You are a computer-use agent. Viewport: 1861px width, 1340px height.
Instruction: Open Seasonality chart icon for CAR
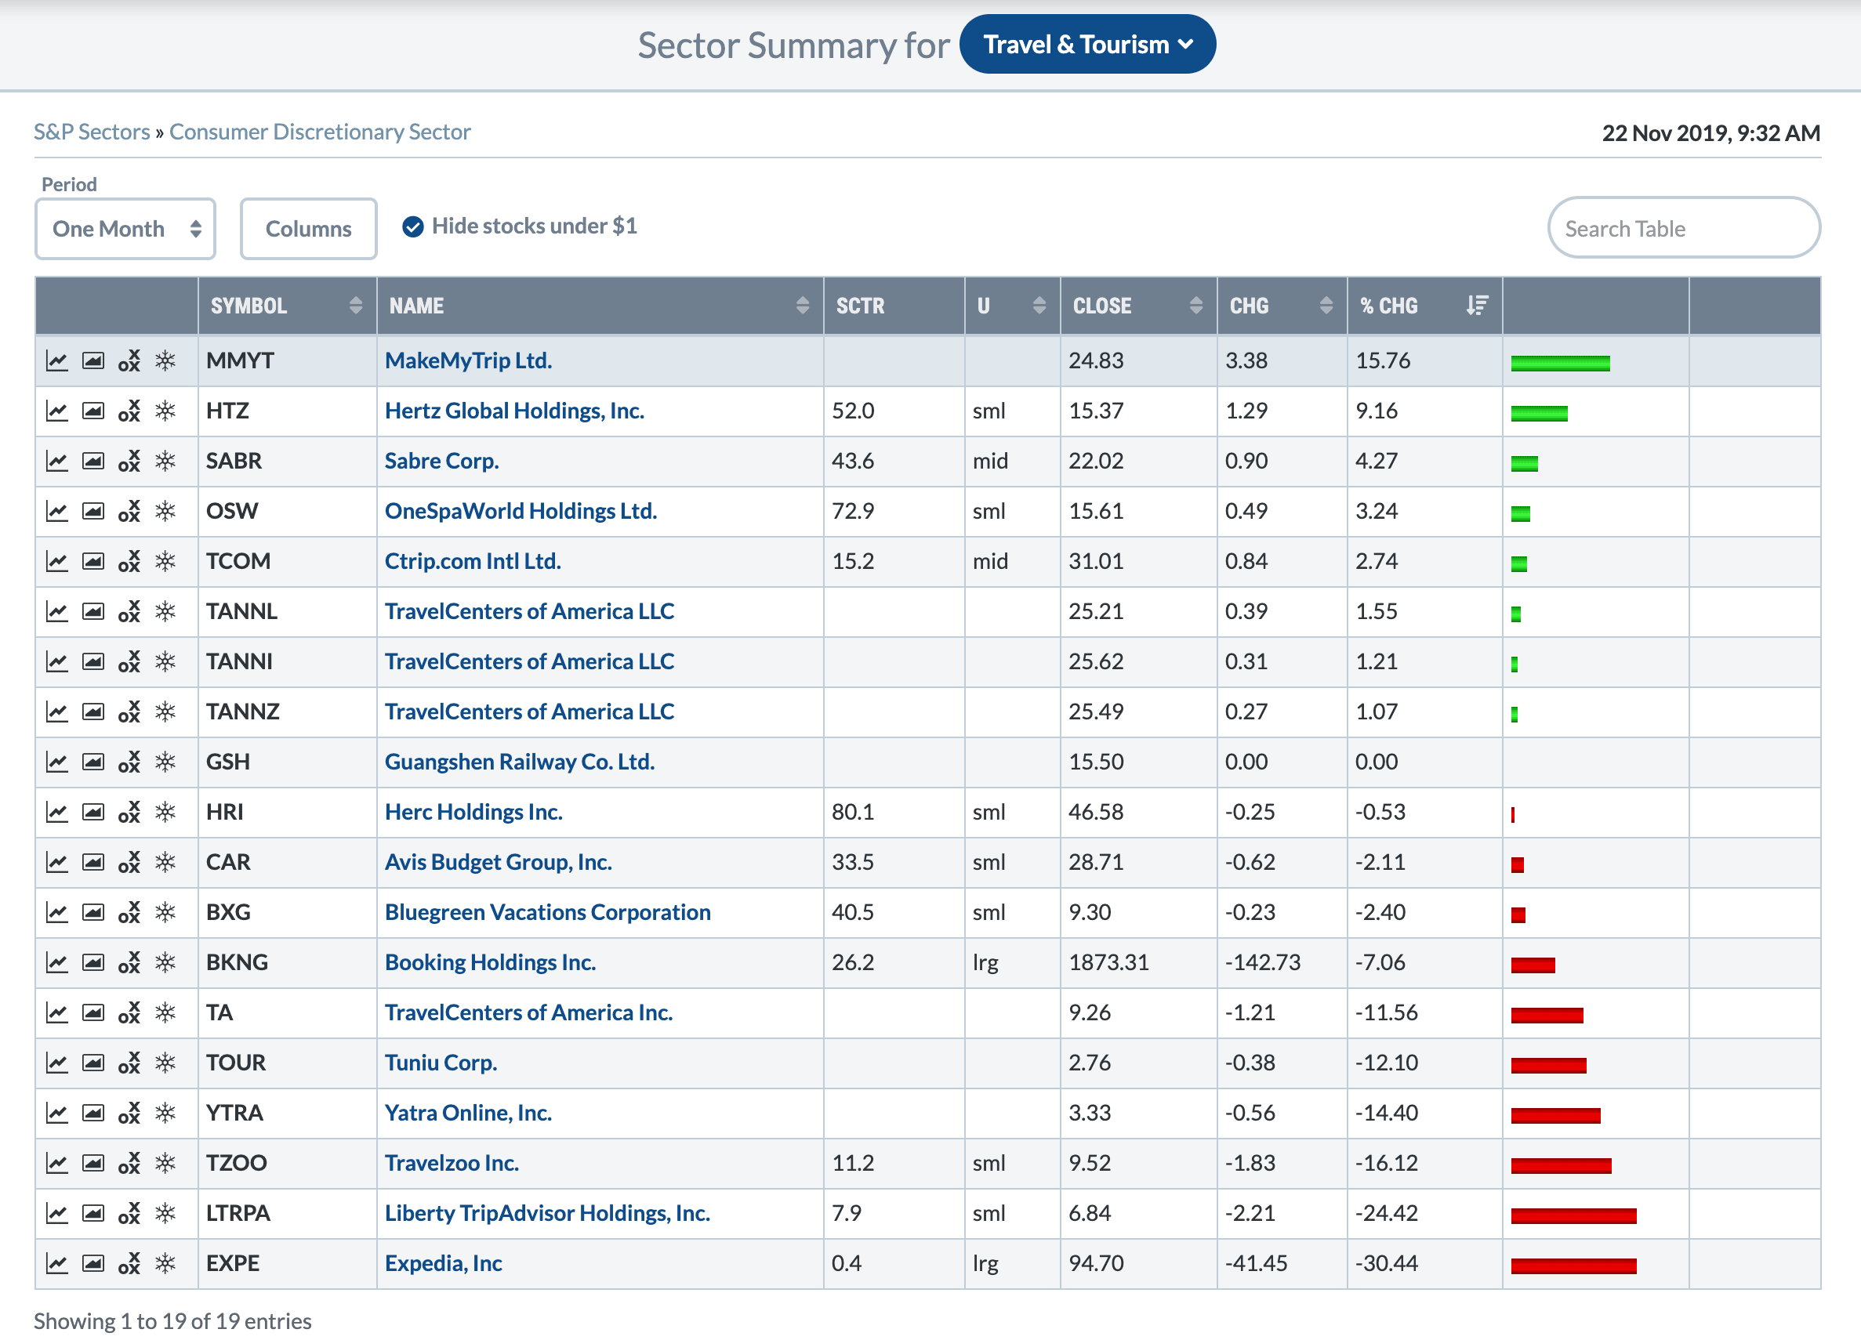pyautogui.click(x=165, y=863)
